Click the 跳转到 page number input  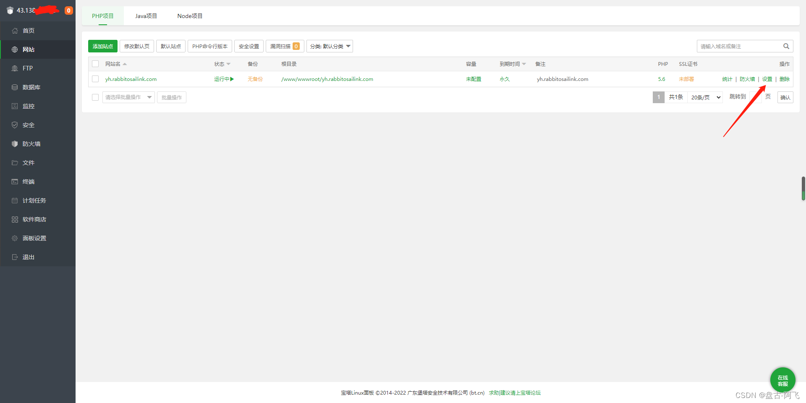(756, 97)
